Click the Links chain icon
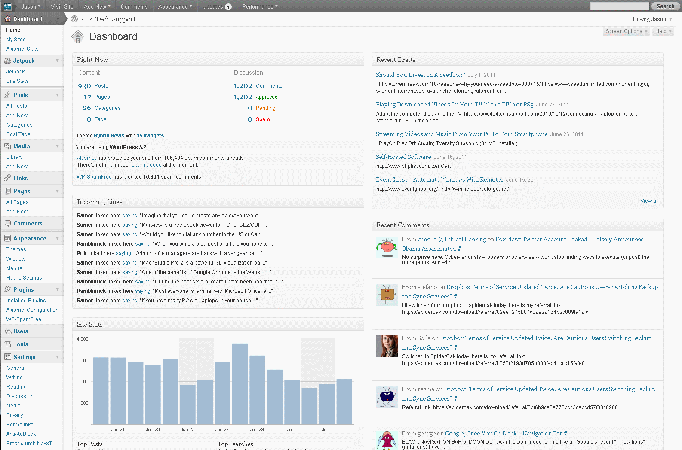The height and width of the screenshot is (450, 682). (x=8, y=178)
